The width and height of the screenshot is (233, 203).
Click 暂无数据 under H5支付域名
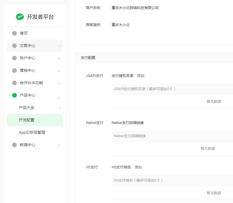214,193
